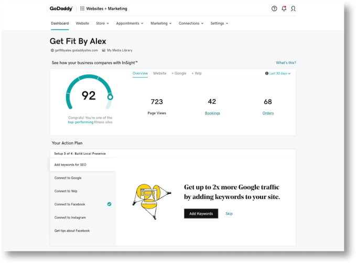This screenshot has height=263, width=356.
Task: Switch to the Website insight tab
Action: coord(159,73)
